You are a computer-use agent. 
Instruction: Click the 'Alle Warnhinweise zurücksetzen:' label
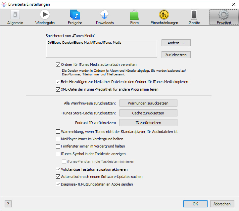(90, 103)
